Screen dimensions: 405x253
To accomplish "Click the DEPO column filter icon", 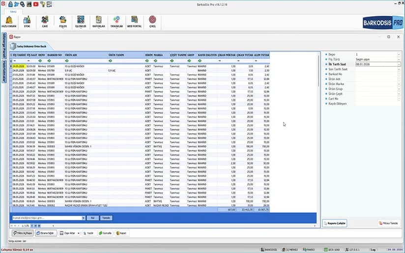I will point(40,60).
